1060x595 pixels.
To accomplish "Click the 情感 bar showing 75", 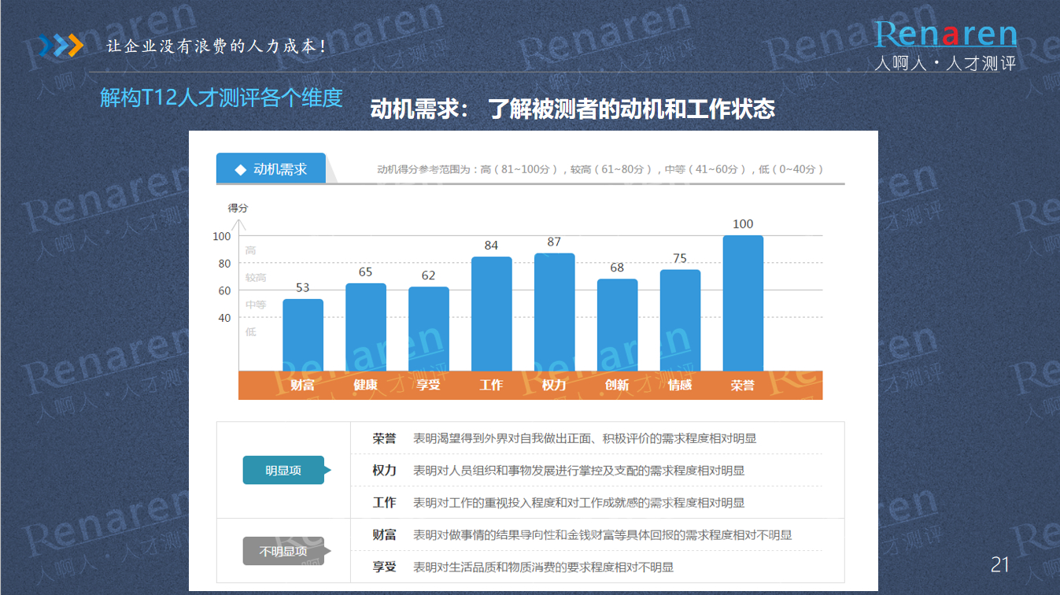I will 680,320.
